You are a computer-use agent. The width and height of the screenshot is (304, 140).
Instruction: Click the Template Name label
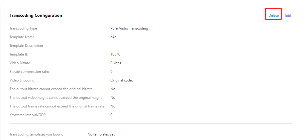click(22, 37)
